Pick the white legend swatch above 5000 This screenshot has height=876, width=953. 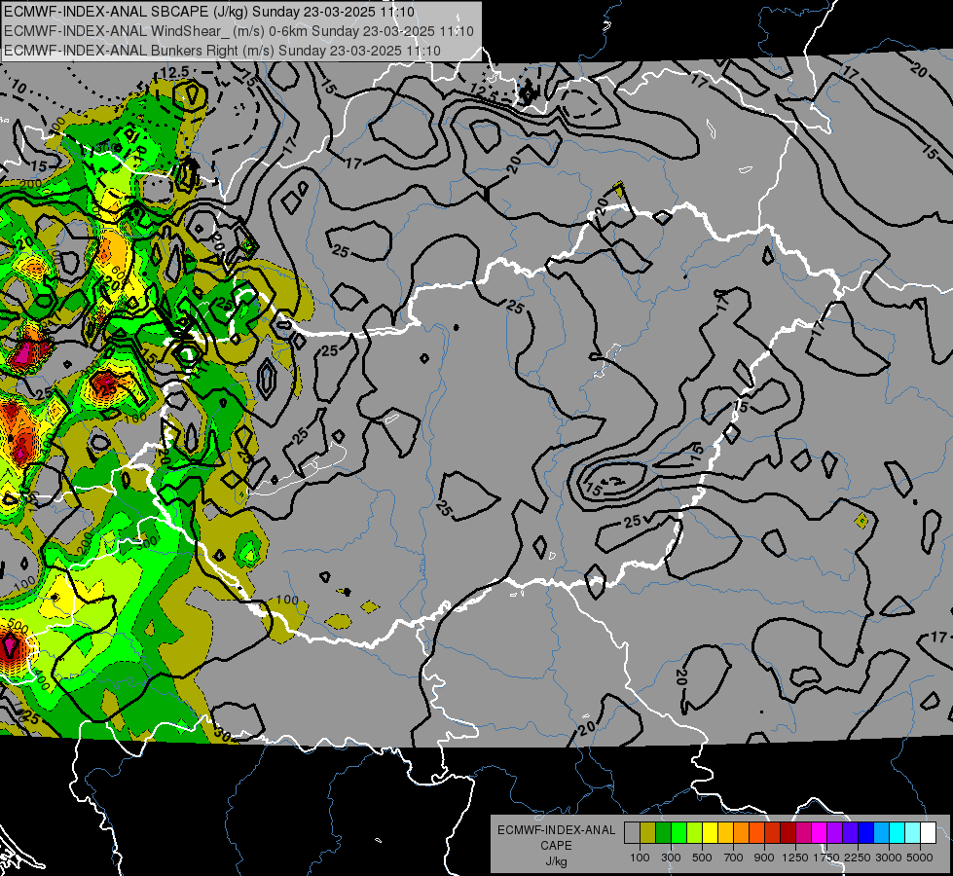pos(929,832)
